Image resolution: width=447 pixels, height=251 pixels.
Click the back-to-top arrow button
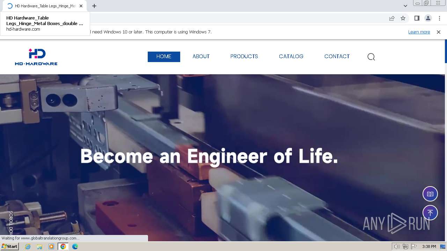430,213
